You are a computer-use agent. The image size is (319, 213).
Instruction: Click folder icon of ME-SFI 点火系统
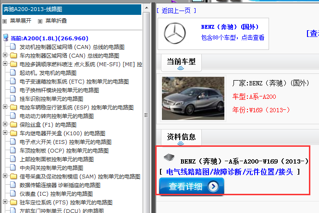pyautogui.click(x=13, y=64)
